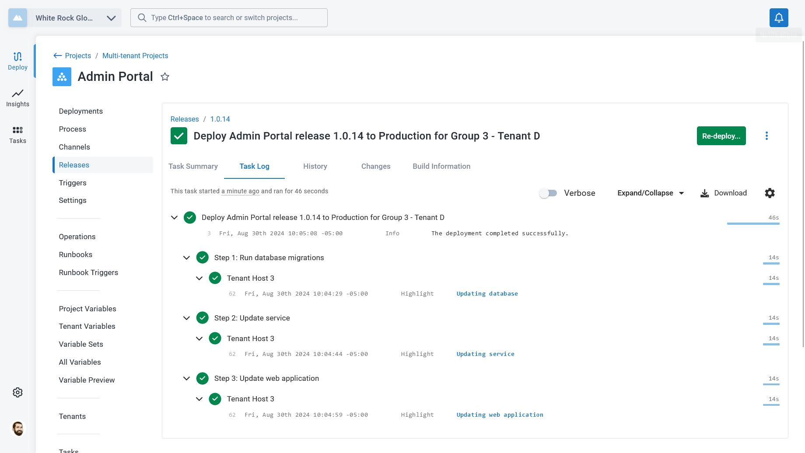Click the Re-deploy button
805x453 pixels.
coord(721,136)
